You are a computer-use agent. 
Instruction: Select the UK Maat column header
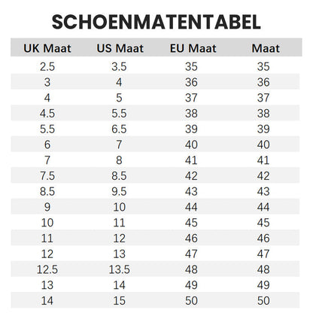click(47, 48)
